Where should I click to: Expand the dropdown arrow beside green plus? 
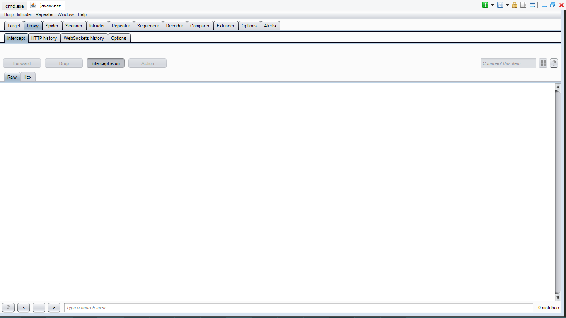click(492, 5)
